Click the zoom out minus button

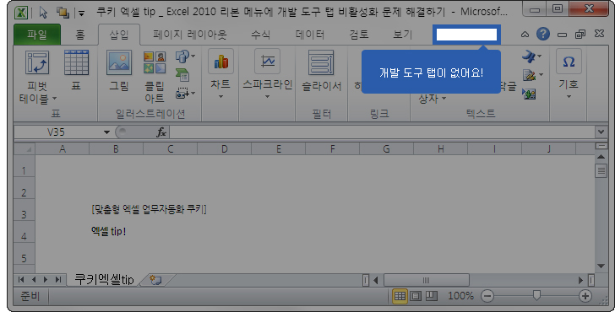point(487,296)
